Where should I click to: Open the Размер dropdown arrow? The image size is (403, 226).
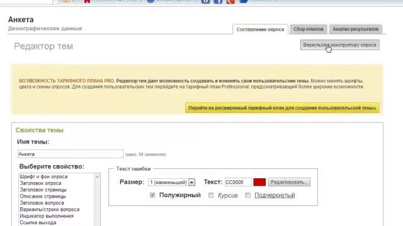pyautogui.click(x=191, y=182)
